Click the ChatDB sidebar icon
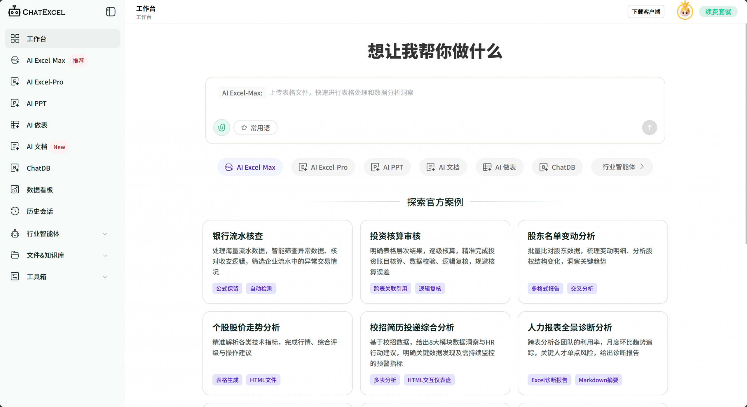The width and height of the screenshot is (747, 407). point(15,168)
